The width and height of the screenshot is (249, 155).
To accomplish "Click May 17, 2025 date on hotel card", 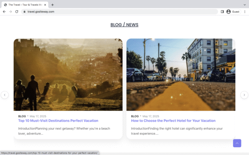I will [x=151, y=116].
